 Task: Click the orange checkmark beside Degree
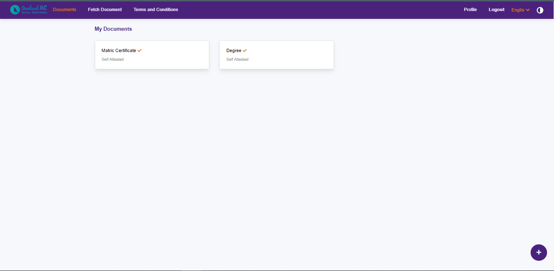point(245,50)
